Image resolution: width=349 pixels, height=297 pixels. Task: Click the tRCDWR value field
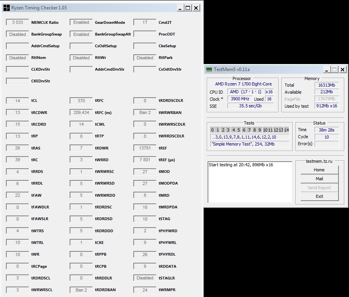[17, 112]
